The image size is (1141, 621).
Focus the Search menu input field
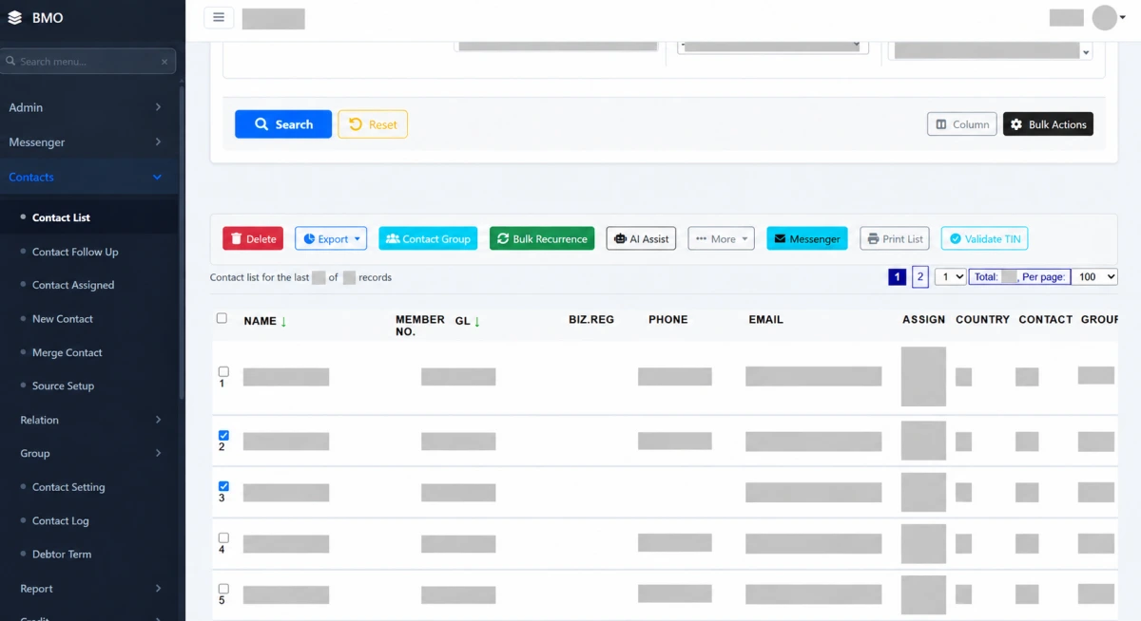click(87, 62)
